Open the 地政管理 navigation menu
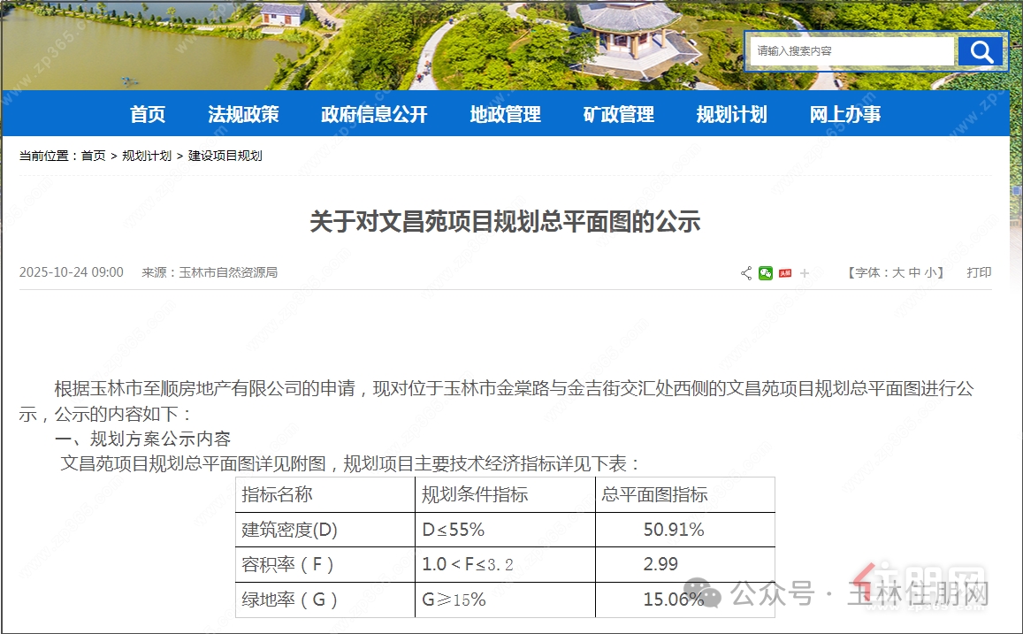The image size is (1023, 634). point(504,113)
